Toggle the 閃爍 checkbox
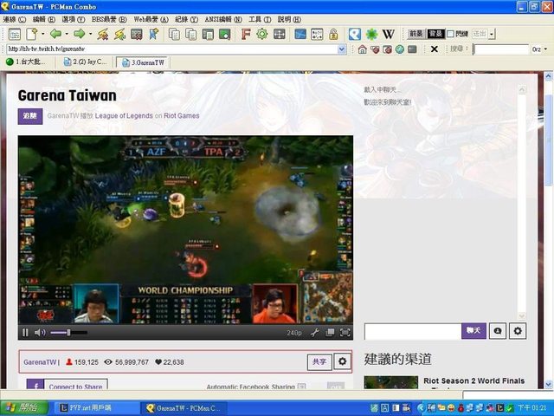The image size is (554, 416). point(451,34)
